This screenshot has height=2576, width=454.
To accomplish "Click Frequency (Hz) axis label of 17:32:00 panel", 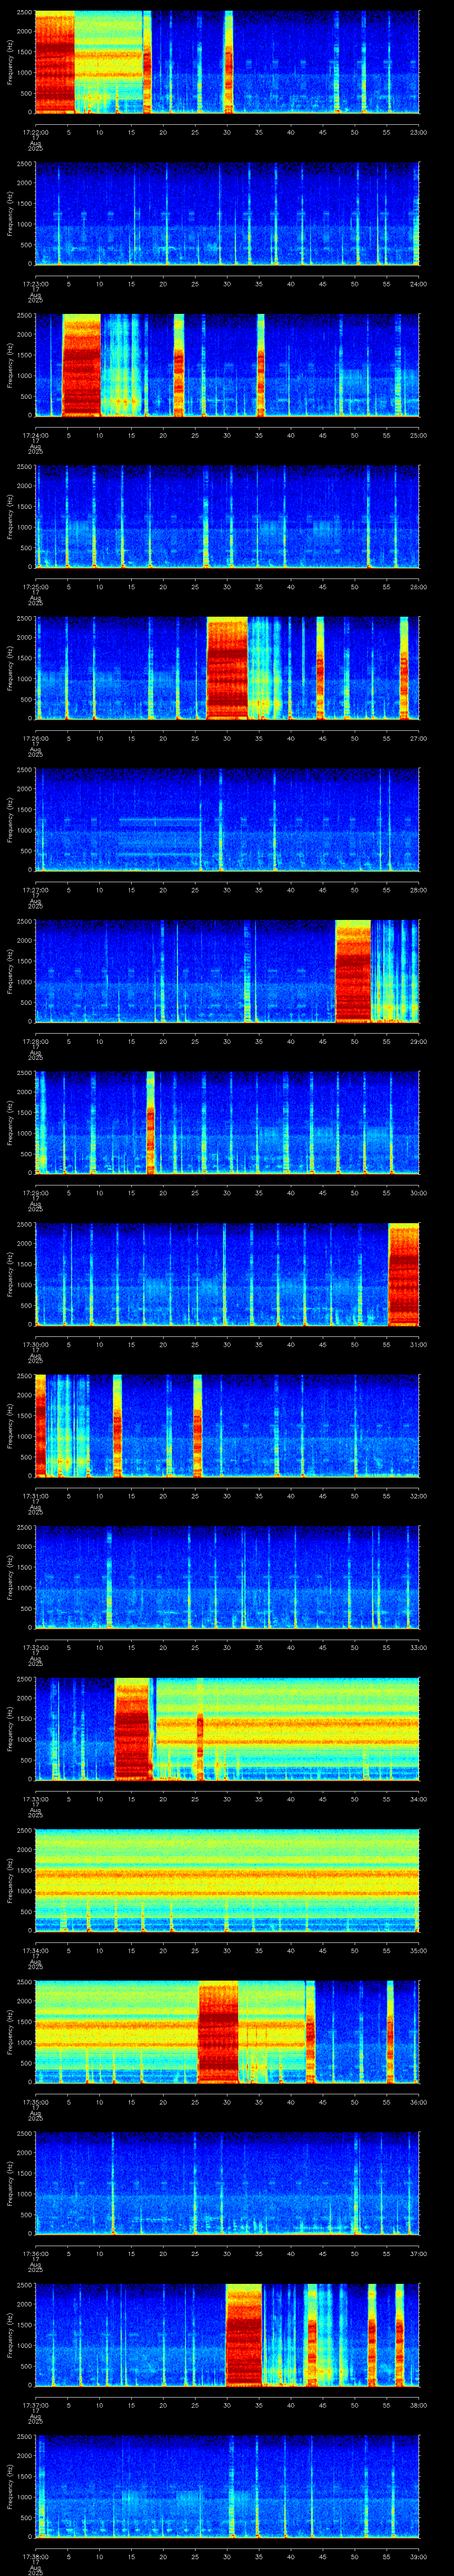I will coord(10,1577).
